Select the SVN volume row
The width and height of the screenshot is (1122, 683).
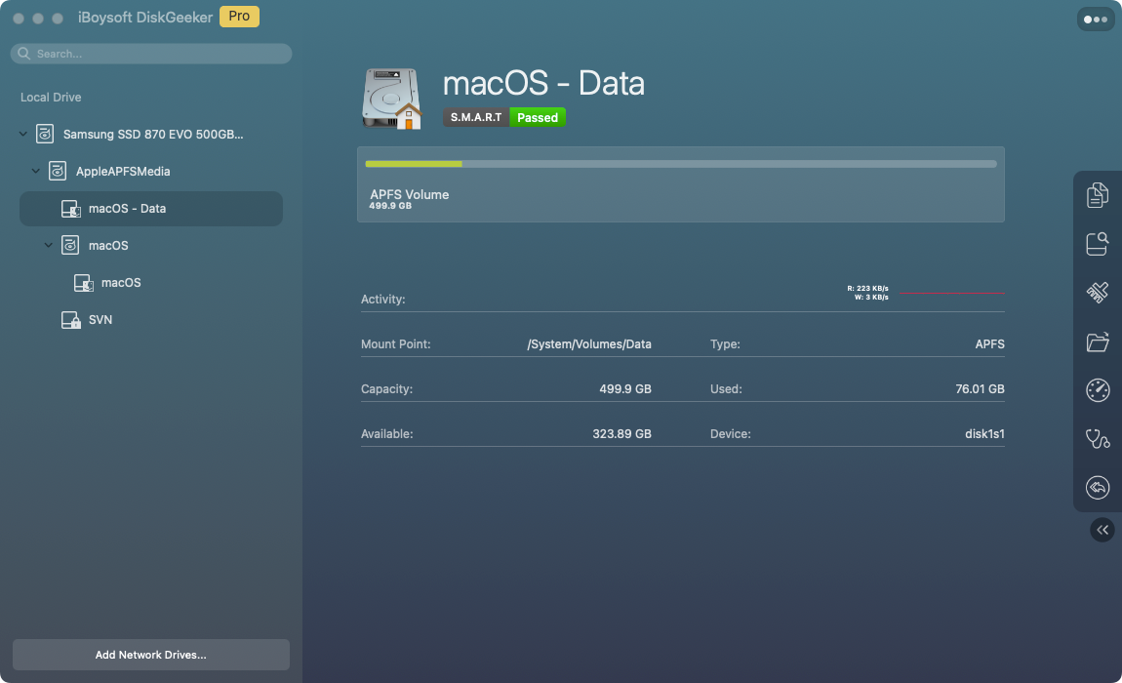pyautogui.click(x=151, y=319)
